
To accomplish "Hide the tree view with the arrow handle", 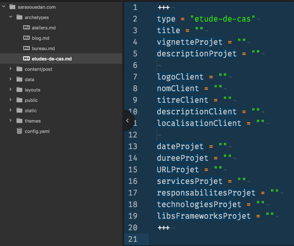I will pyautogui.click(x=127, y=121).
